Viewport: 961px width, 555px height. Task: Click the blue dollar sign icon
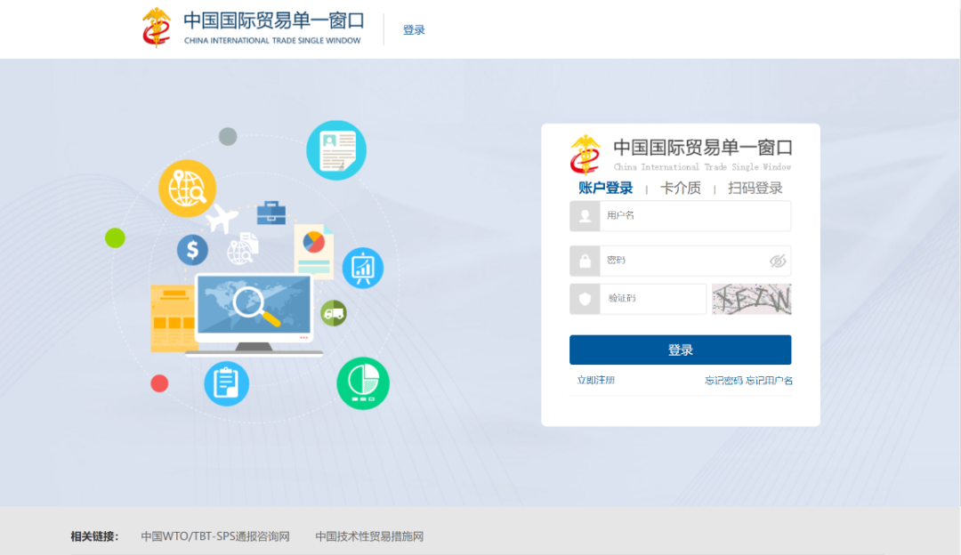[x=192, y=250]
